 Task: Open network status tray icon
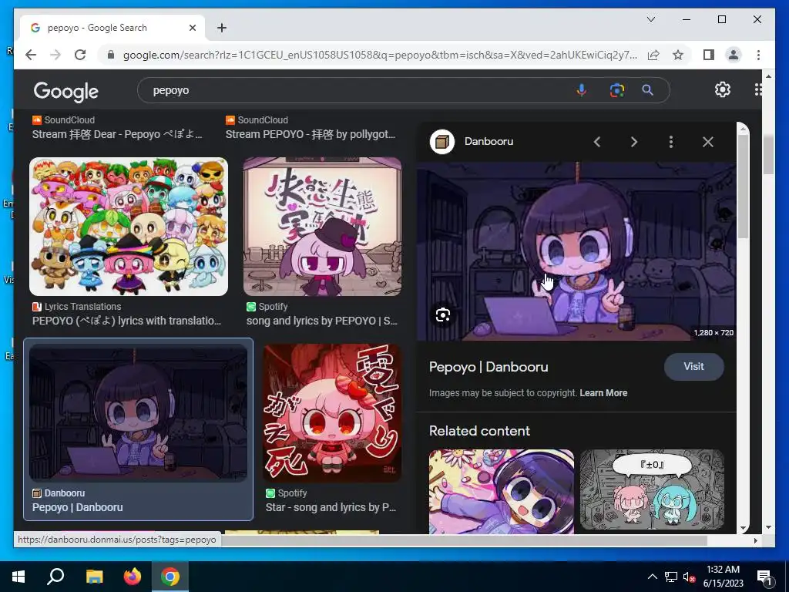[x=671, y=577]
